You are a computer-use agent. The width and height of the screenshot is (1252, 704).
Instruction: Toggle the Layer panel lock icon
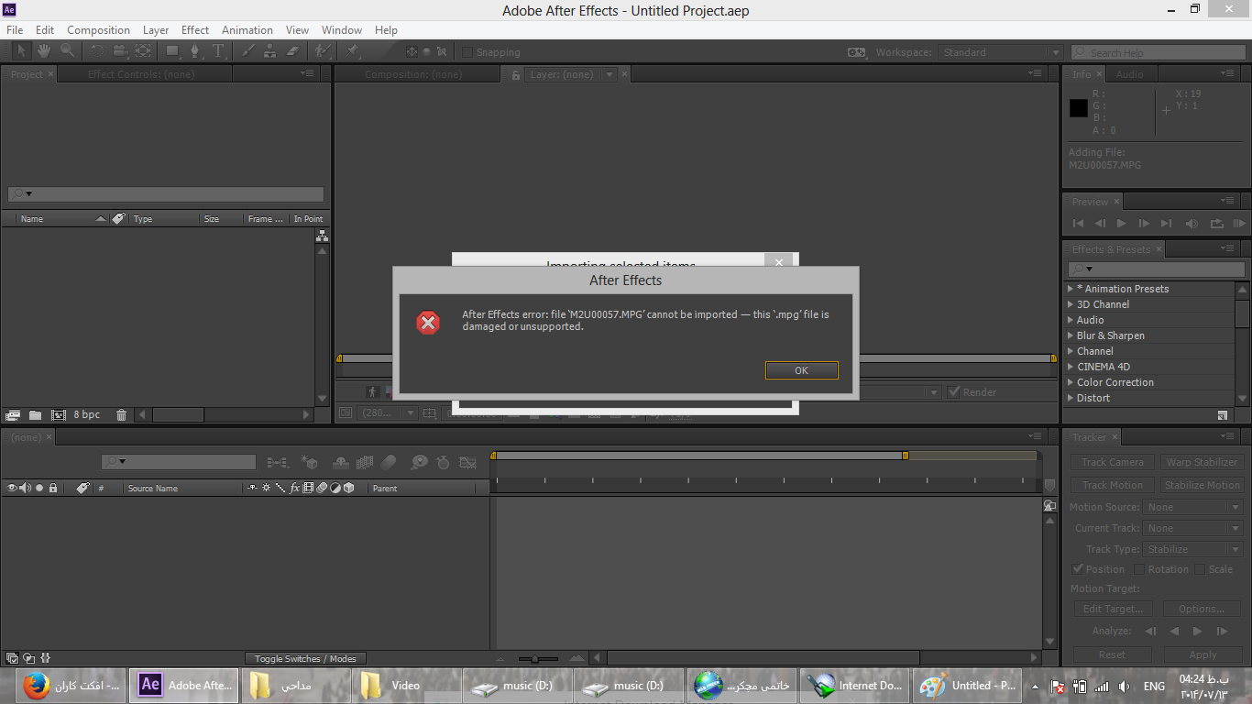[516, 74]
